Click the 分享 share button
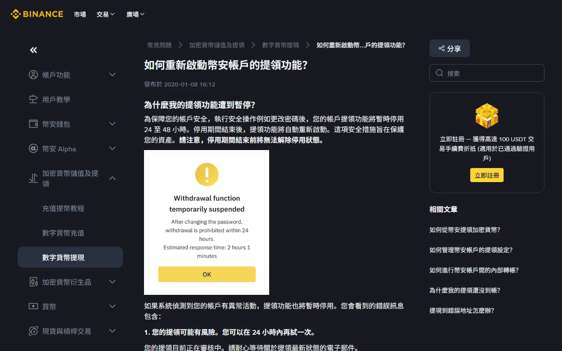 tap(450, 48)
